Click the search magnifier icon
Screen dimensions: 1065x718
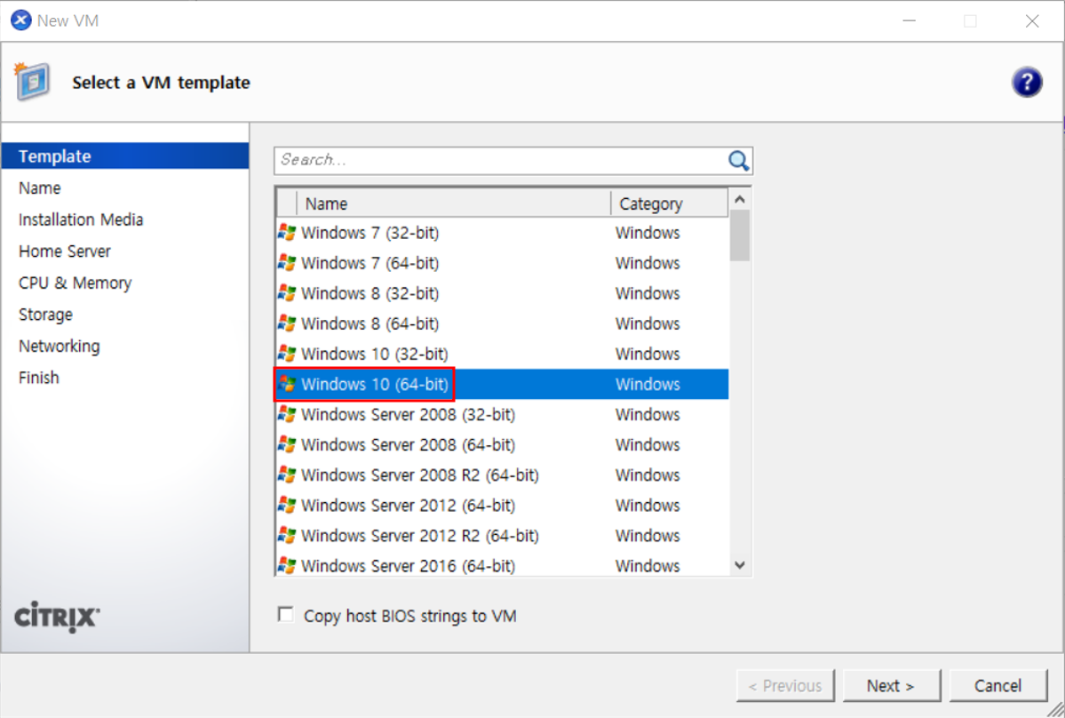(738, 161)
